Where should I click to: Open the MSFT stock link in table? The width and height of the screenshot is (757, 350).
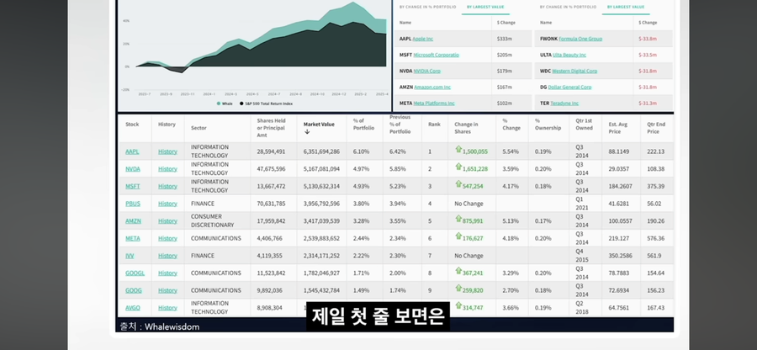pos(132,186)
